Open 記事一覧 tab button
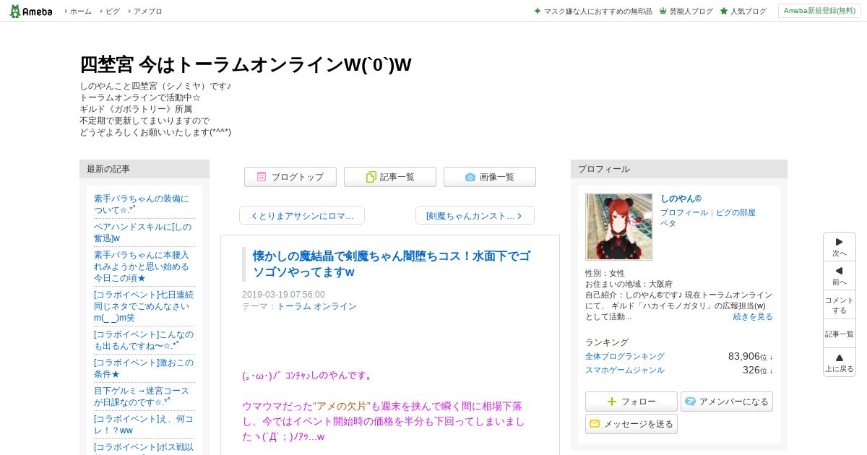The height and width of the screenshot is (455, 867). (390, 177)
